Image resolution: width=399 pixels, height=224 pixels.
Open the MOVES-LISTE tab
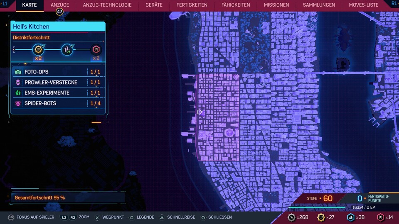363,5
